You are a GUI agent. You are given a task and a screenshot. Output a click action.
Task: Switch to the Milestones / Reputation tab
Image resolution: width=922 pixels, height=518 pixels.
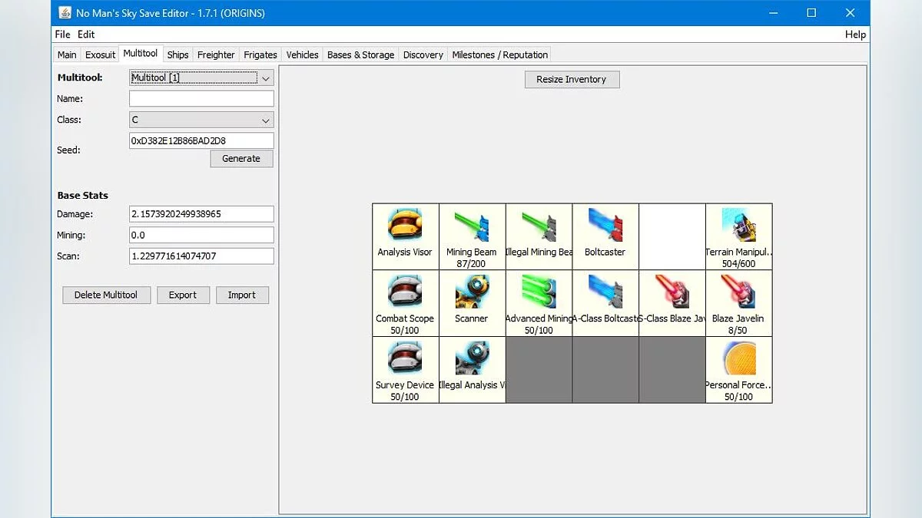(x=500, y=54)
